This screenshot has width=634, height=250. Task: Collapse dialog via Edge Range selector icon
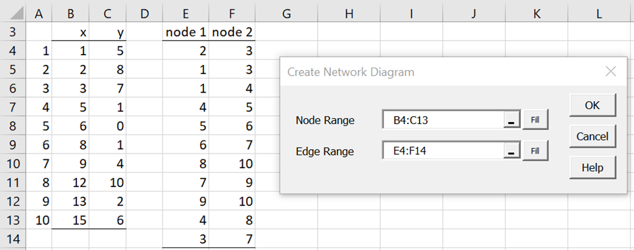point(512,151)
